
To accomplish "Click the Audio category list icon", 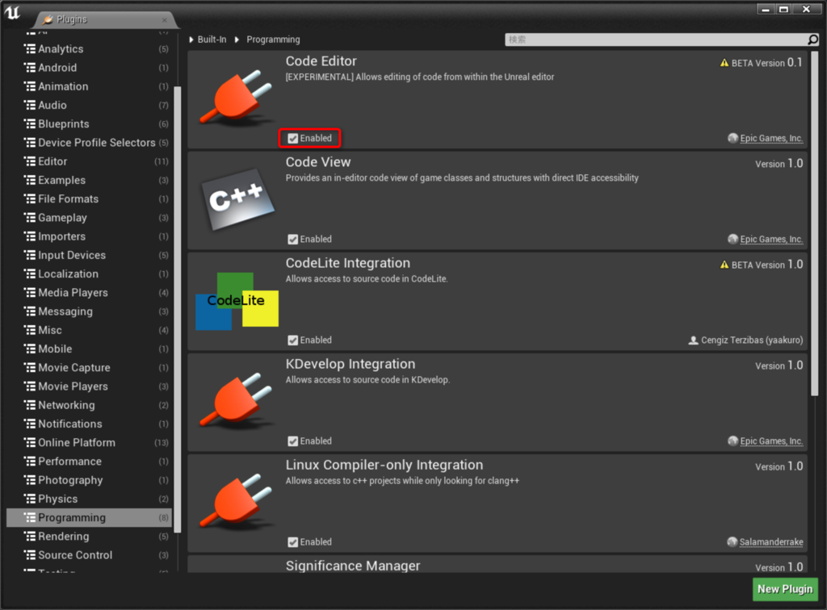I will [x=30, y=105].
